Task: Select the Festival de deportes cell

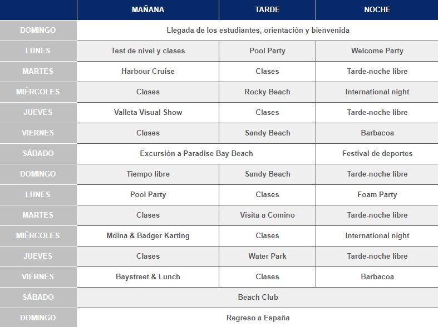Action: (x=377, y=153)
